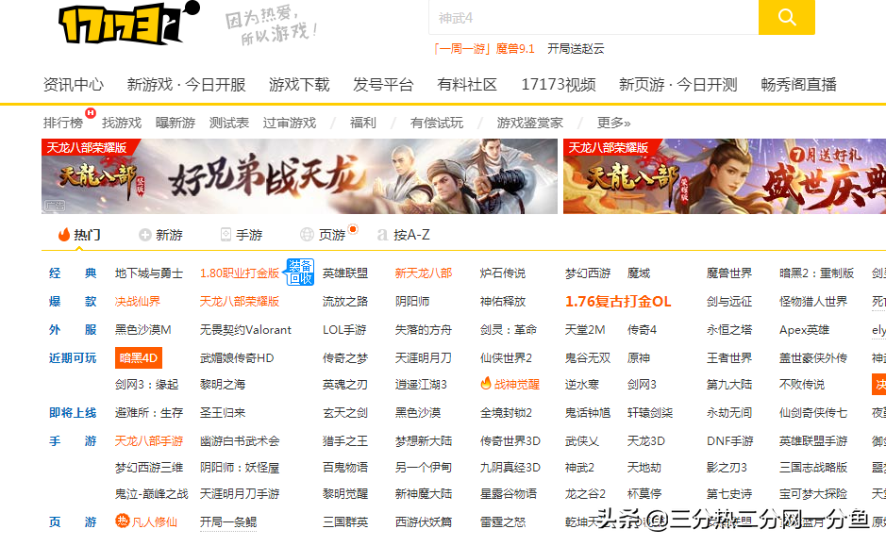Open the 福利 sub-navigation link
This screenshot has height=546, width=886.
pyautogui.click(x=362, y=123)
